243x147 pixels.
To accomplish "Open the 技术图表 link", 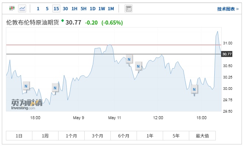I will click(x=228, y=9).
